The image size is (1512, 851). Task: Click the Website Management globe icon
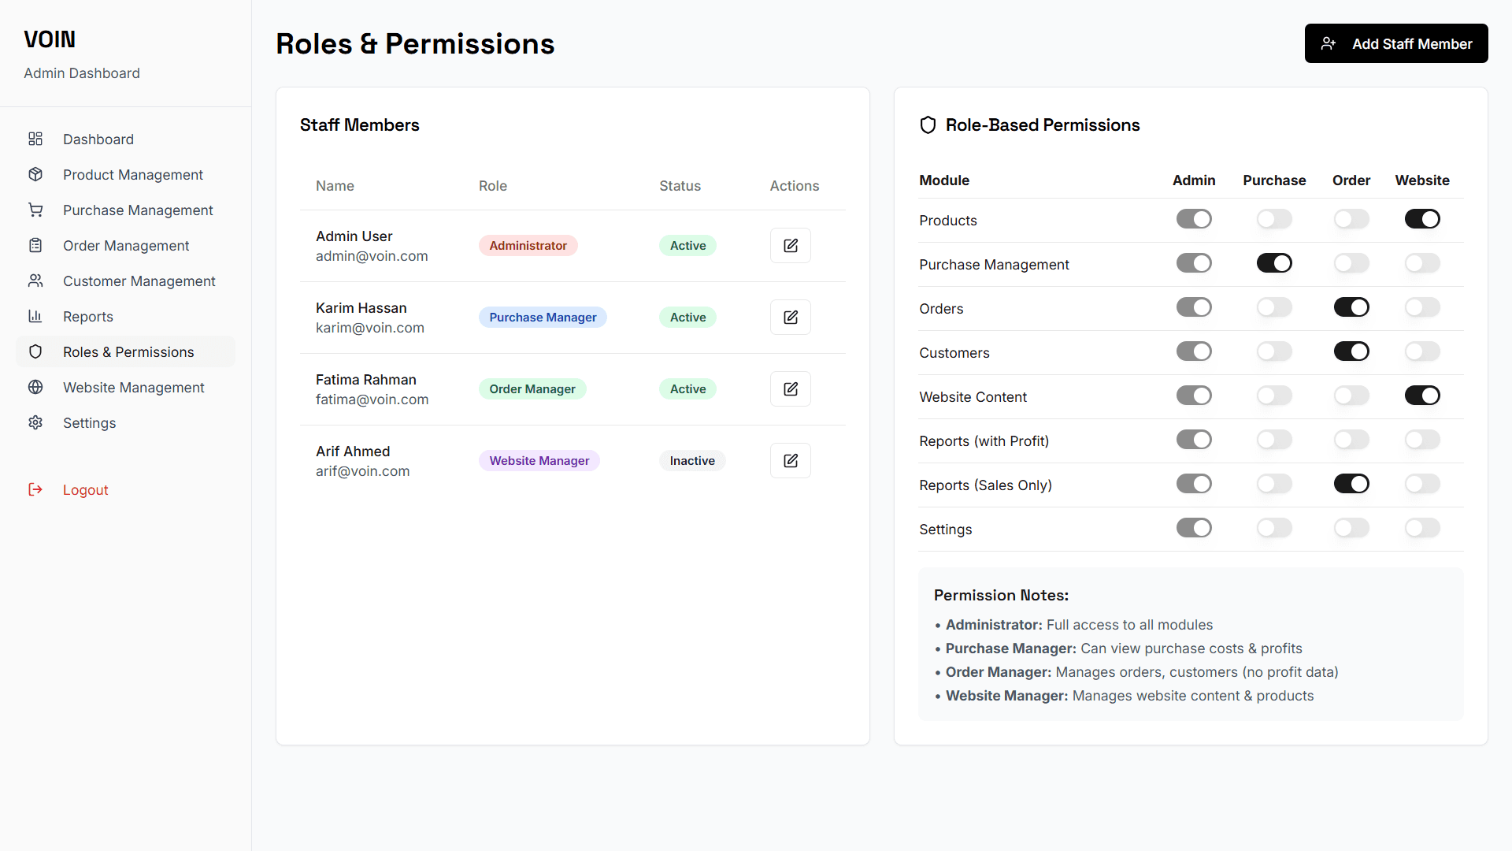[35, 388]
